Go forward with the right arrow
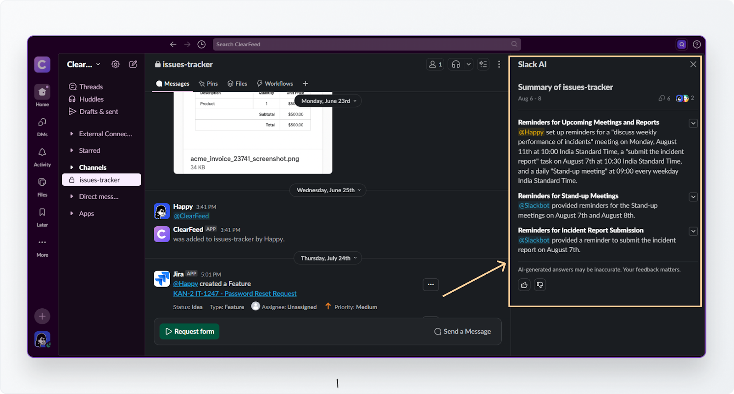Viewport: 734px width, 394px height. (187, 44)
